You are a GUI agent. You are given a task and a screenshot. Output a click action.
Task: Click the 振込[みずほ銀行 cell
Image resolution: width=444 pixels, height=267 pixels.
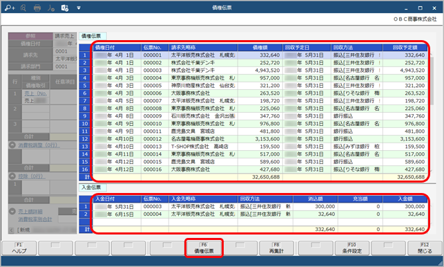point(357,147)
